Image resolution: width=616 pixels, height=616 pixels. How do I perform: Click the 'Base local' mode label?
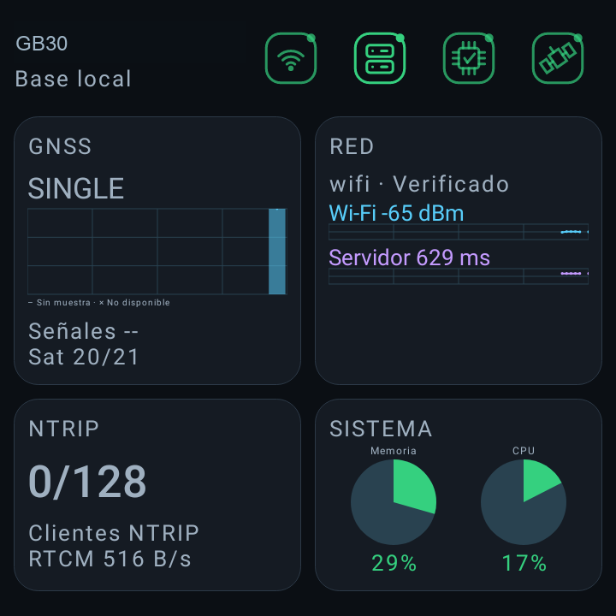click(73, 79)
